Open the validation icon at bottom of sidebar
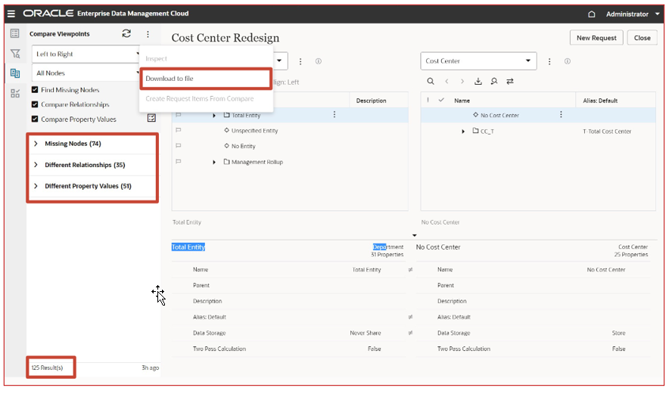 pos(15,93)
